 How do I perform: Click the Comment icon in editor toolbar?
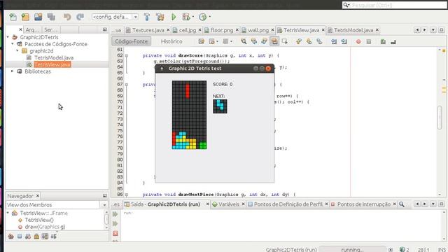point(383,42)
